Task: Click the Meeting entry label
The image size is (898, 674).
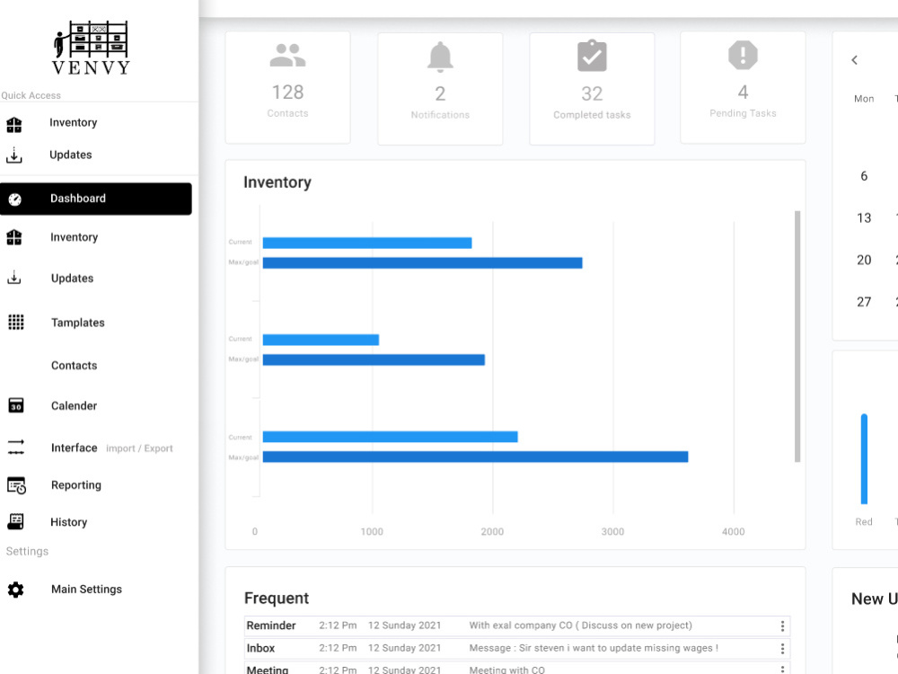Action: (x=268, y=670)
